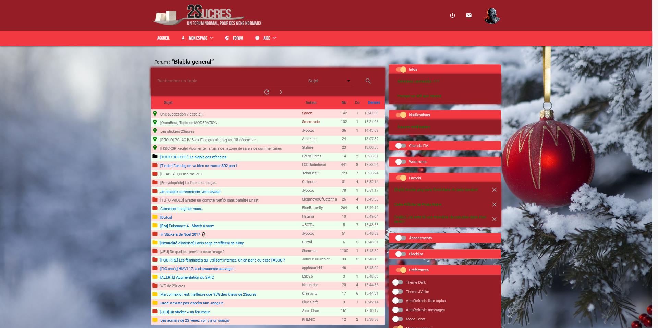
Task: Click the 2Sucres logo
Action: coord(207,15)
